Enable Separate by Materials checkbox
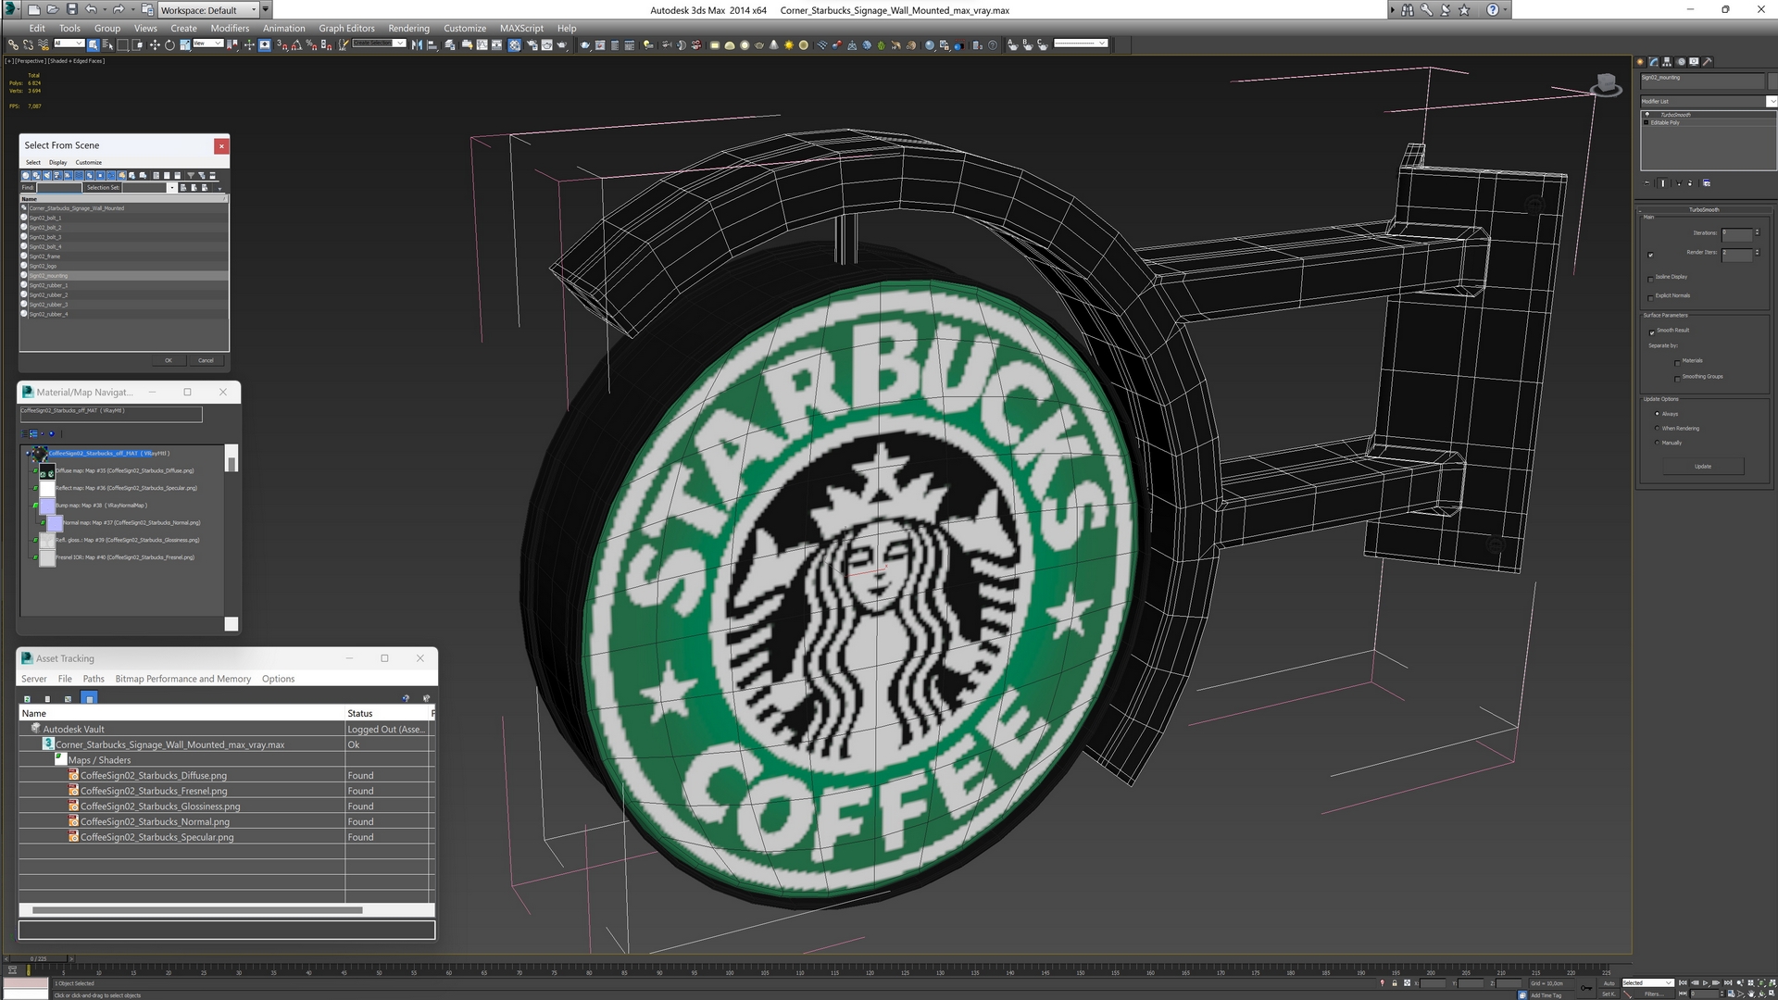This screenshot has height=1000, width=1778. (1677, 362)
